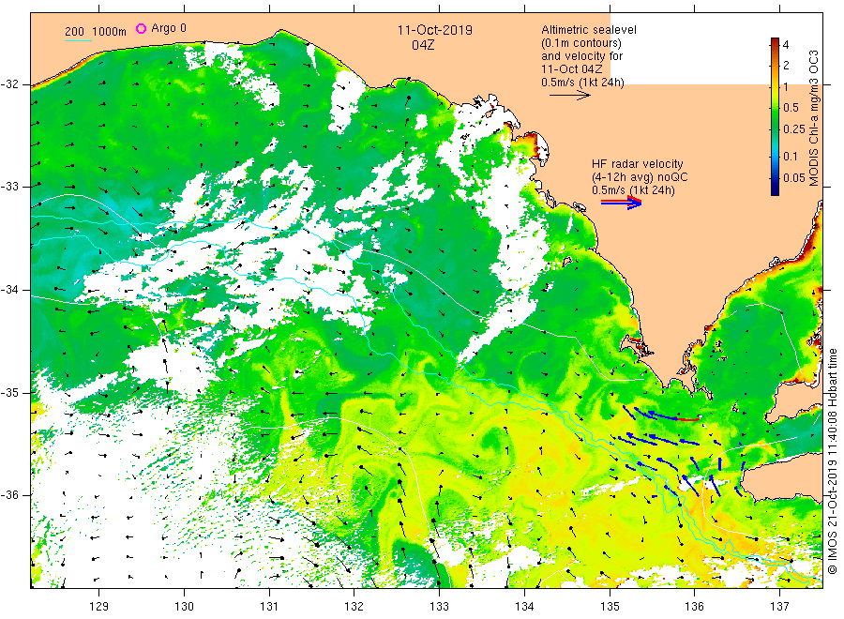The image size is (844, 619).
Task: Click the longitude label 130
Action: 184,607
